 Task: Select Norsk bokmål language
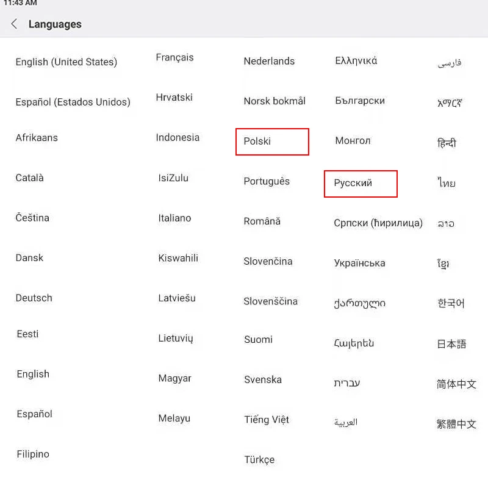274,101
